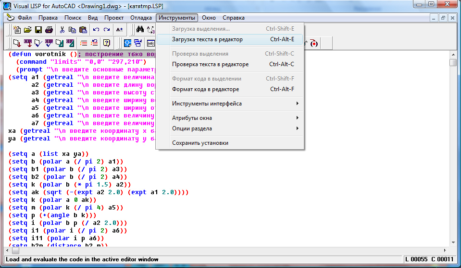Screen dimensions: 461x268
Task: Load the active edit window icon
Action: 17,44
